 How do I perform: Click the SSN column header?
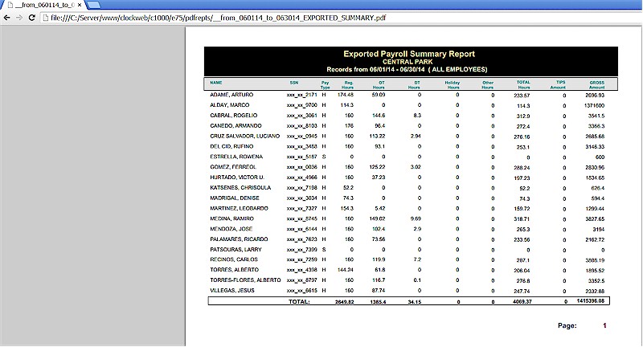point(294,83)
